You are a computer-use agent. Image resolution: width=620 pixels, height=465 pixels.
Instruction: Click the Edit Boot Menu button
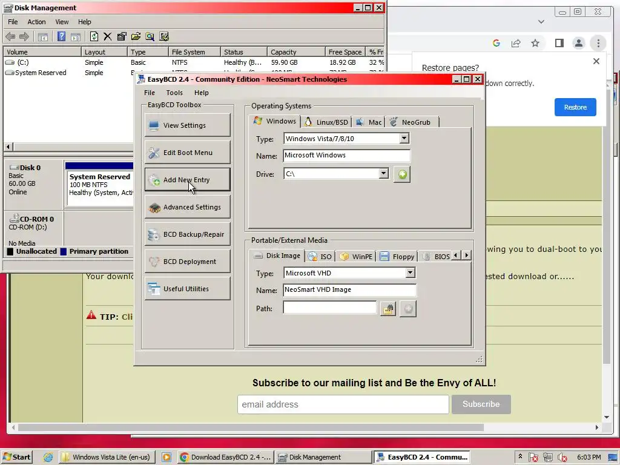188,153
